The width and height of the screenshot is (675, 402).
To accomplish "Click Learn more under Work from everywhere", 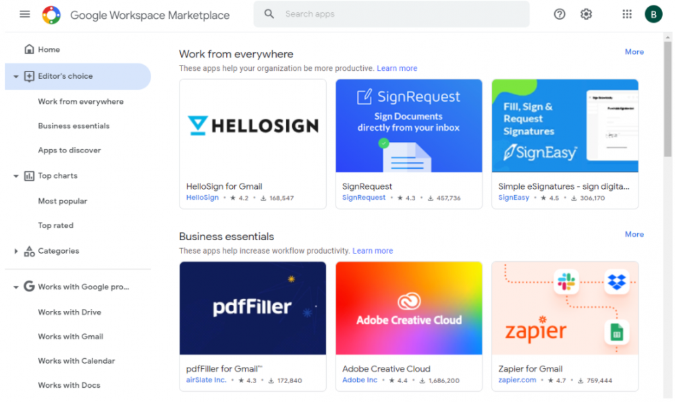I will coord(397,68).
